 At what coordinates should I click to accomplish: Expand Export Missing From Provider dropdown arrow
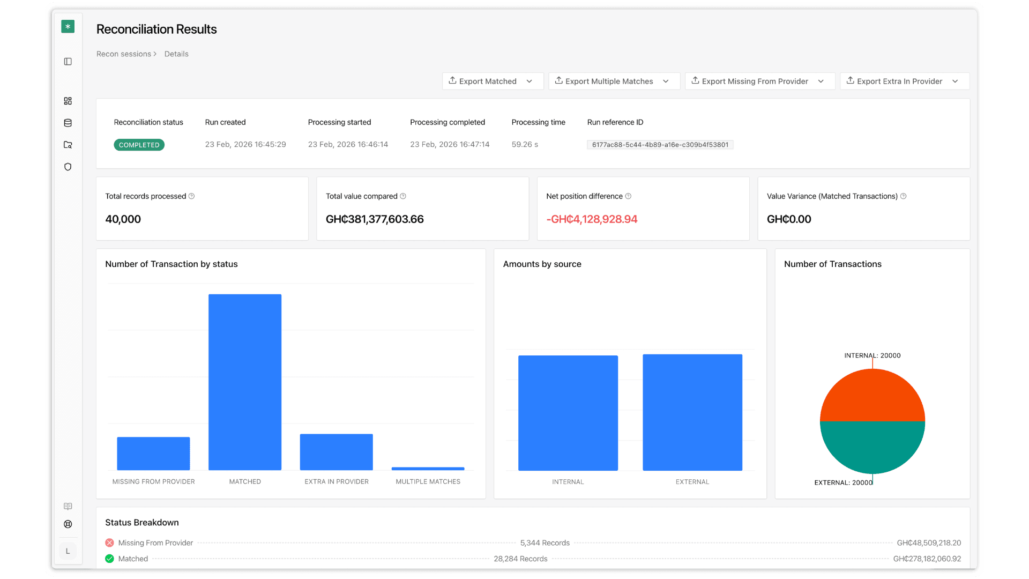(821, 81)
